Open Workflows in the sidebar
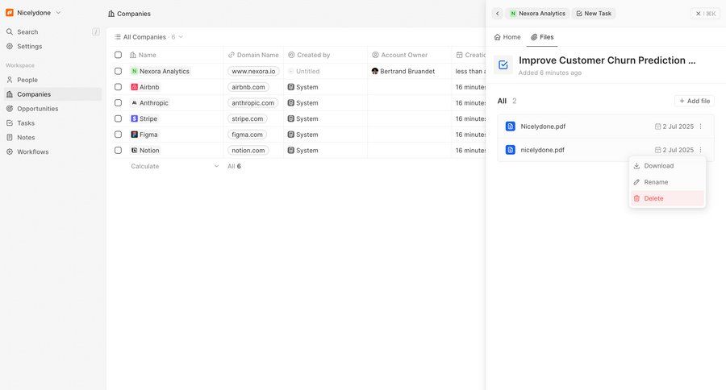Viewport: 726px width, 390px height. pos(51,151)
